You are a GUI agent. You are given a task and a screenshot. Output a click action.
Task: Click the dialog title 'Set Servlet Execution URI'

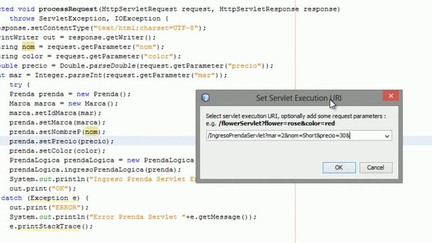click(x=298, y=98)
